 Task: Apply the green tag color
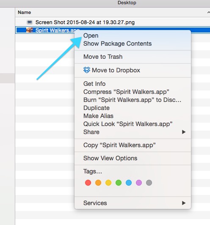(x=119, y=183)
